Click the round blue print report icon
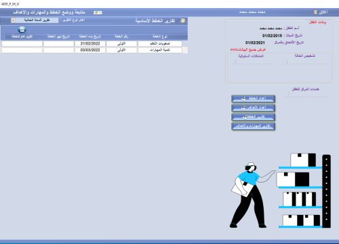This screenshot has height=244, width=339. (x=22, y=30)
